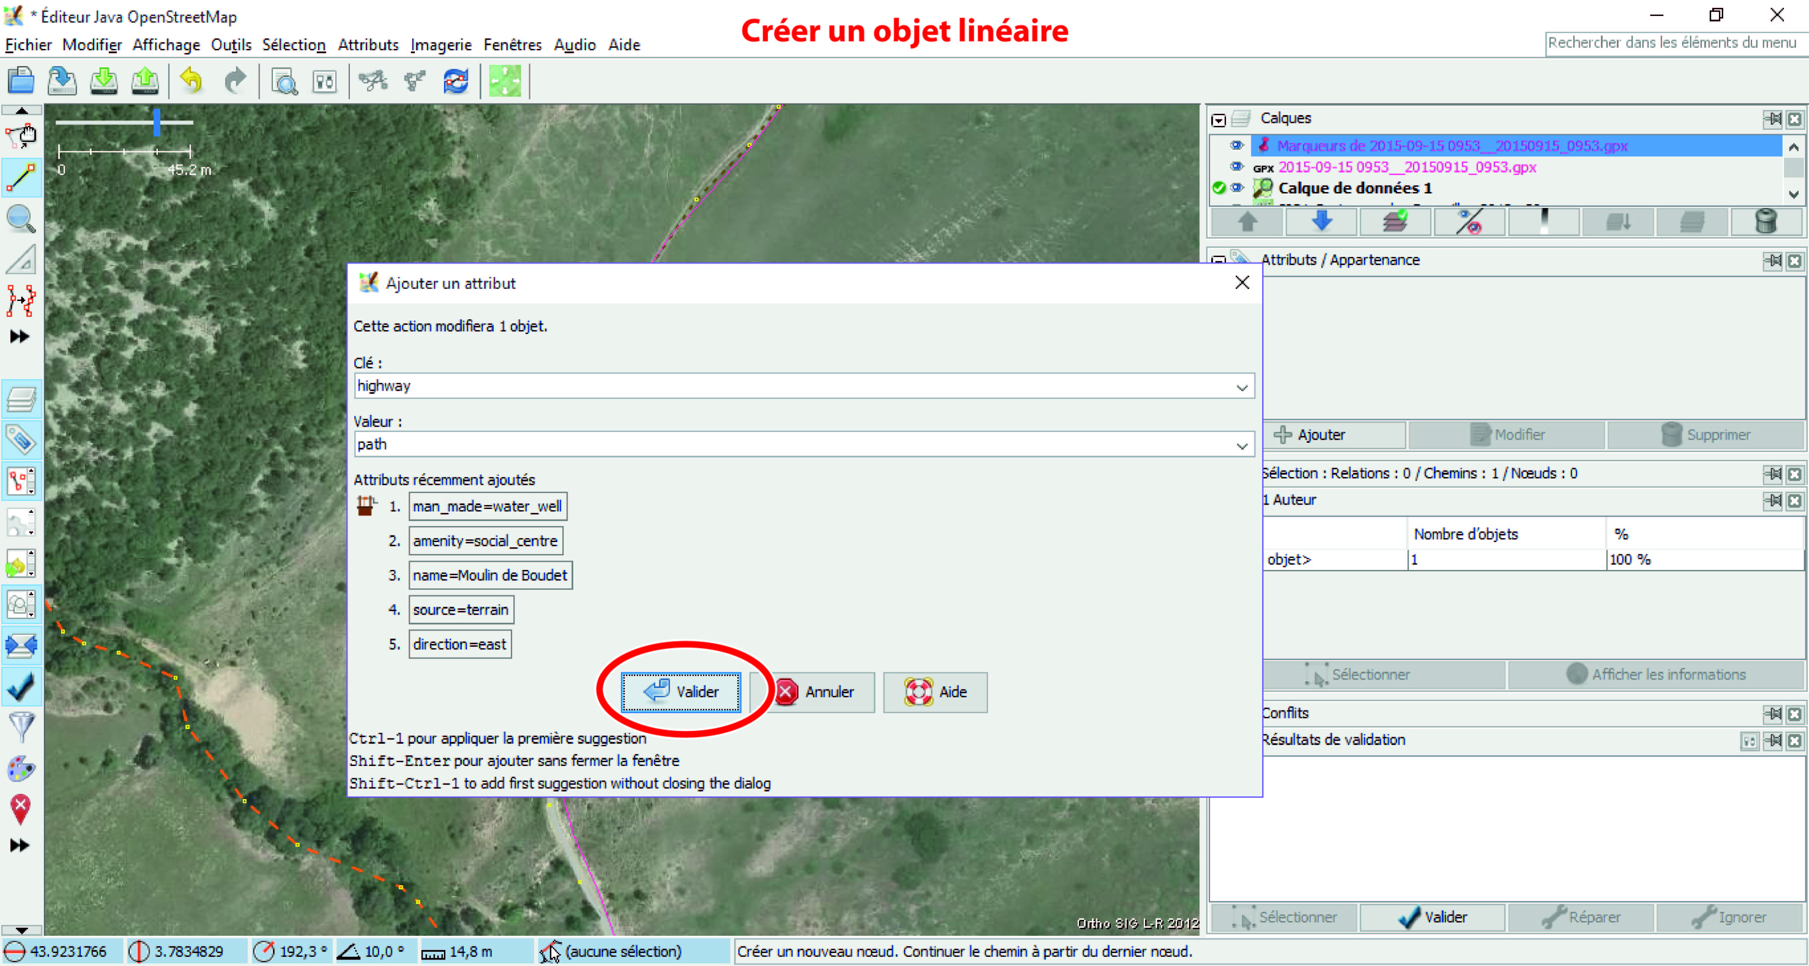Viewport: 1809px width, 966px height.
Task: Select recent attribute source=terrain
Action: click(x=461, y=609)
